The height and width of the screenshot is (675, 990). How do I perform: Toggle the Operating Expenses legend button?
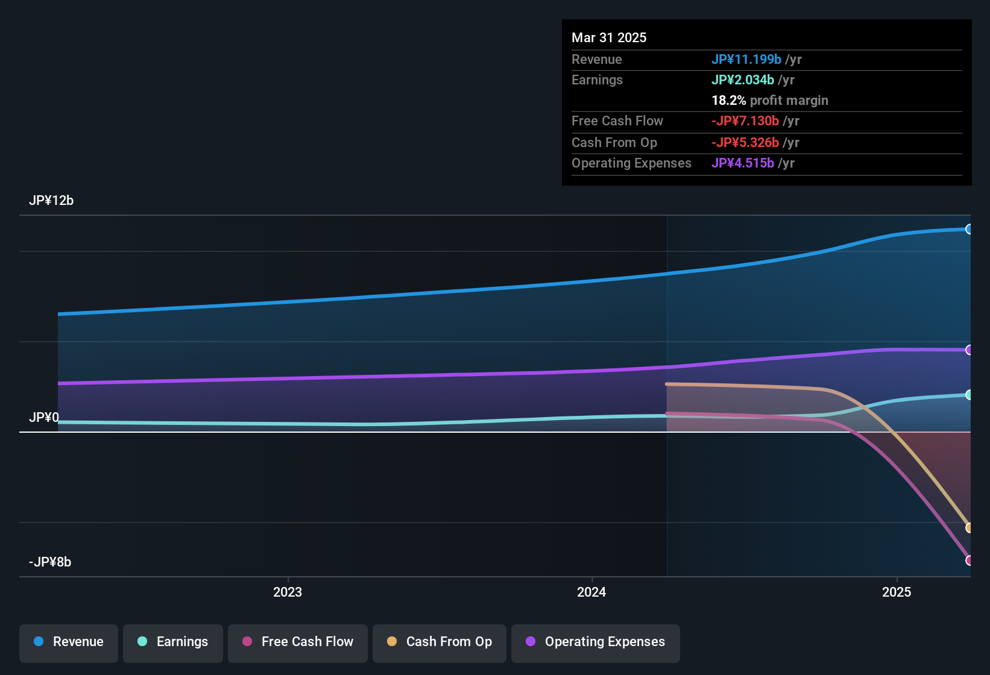pos(596,643)
